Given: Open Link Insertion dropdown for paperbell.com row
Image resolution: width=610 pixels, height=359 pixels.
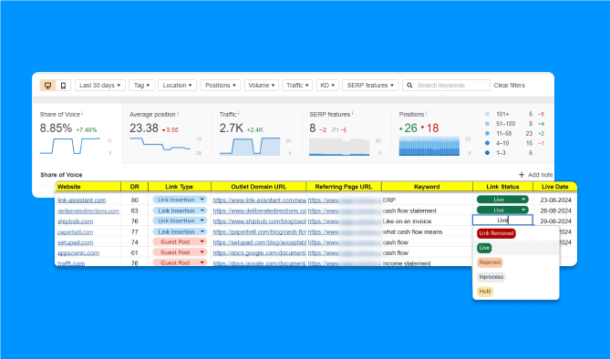Looking at the screenshot, I should (180, 231).
